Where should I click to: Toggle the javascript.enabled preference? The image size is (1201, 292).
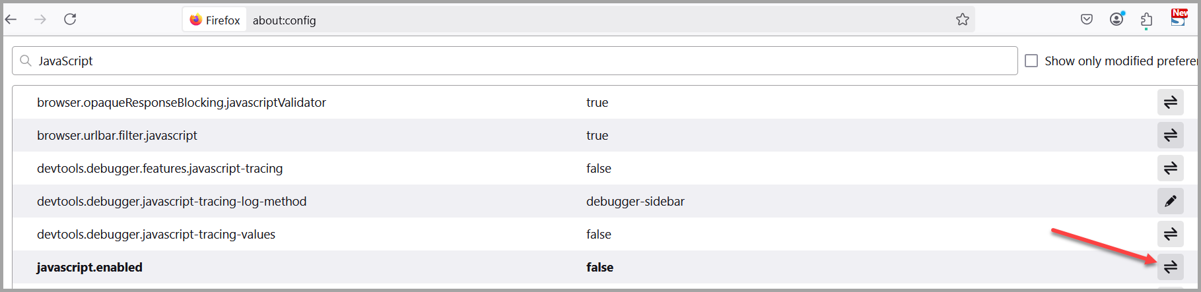coord(1170,267)
